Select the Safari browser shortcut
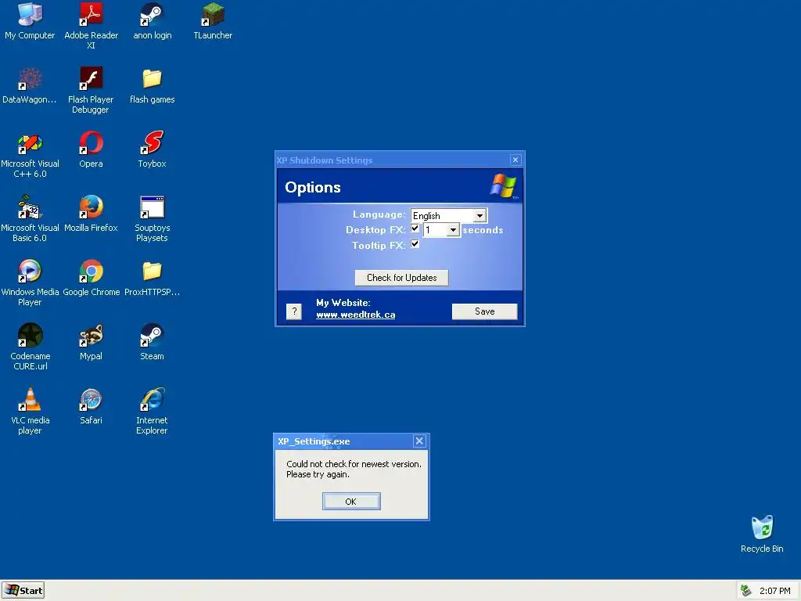 (91, 407)
